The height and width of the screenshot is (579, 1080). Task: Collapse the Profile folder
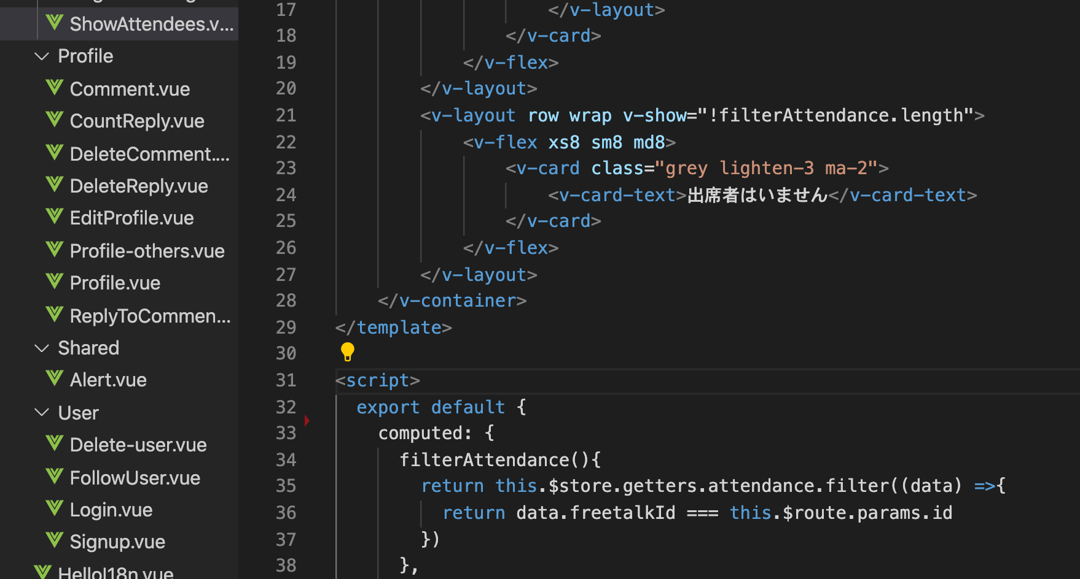[x=41, y=56]
